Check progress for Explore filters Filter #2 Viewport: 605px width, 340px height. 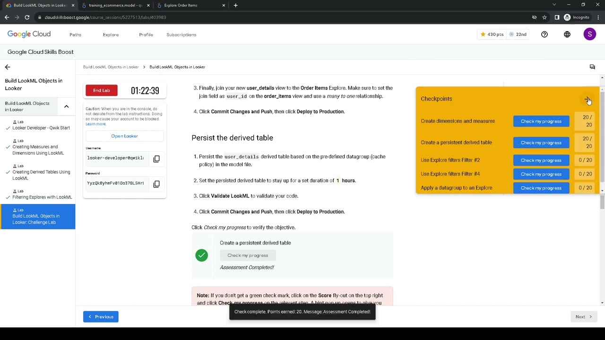click(541, 160)
